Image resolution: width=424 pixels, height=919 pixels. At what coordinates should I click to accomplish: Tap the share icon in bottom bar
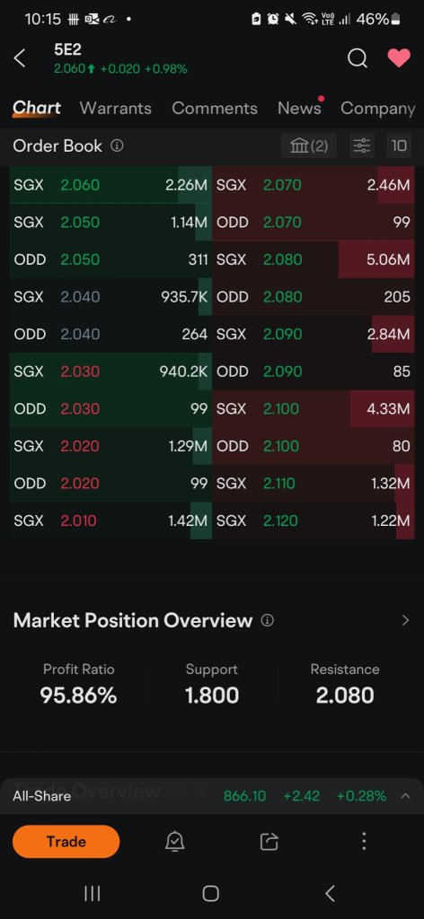[269, 842]
